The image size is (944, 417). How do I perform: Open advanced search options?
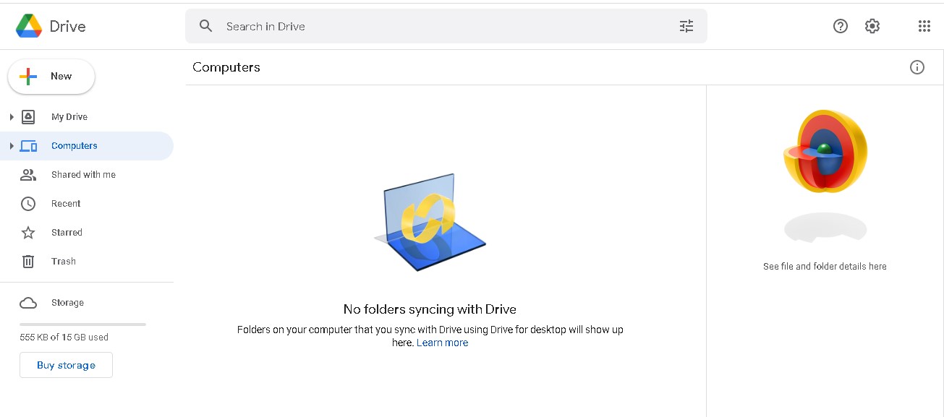[686, 25]
